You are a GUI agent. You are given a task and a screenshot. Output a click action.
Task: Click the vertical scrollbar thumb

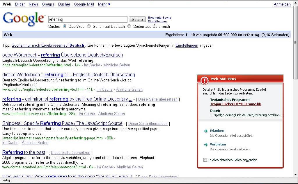click(x=295, y=43)
